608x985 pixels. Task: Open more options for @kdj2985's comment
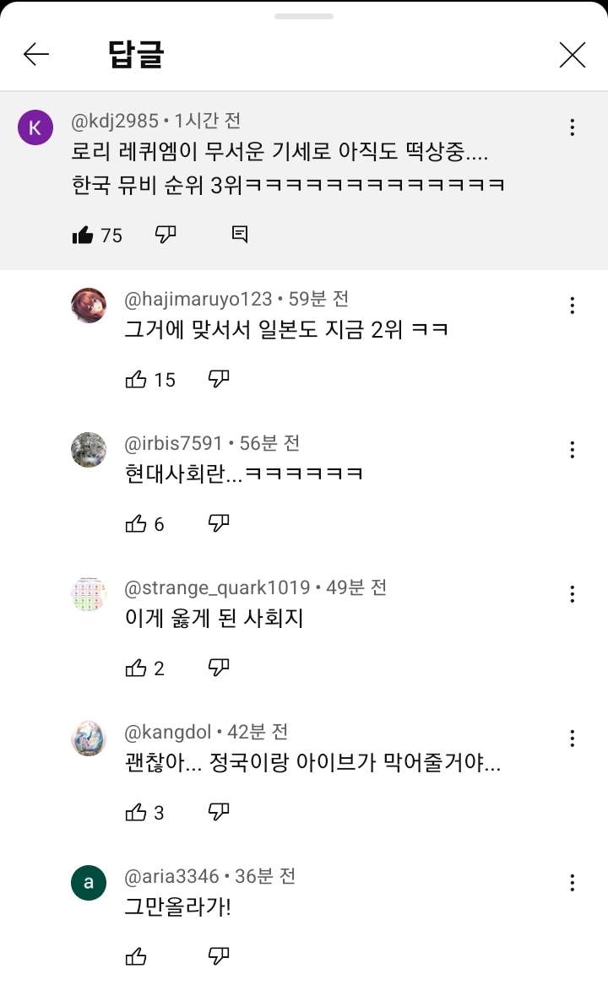573,127
